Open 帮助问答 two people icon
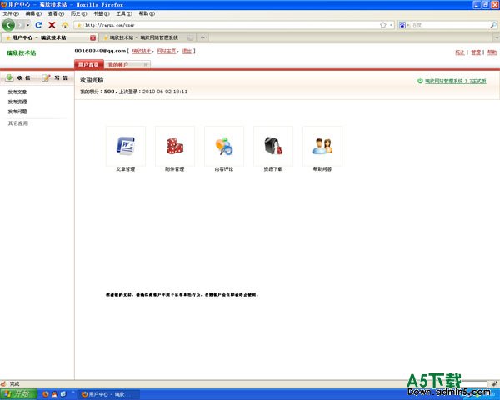The width and height of the screenshot is (500, 400). (x=322, y=146)
